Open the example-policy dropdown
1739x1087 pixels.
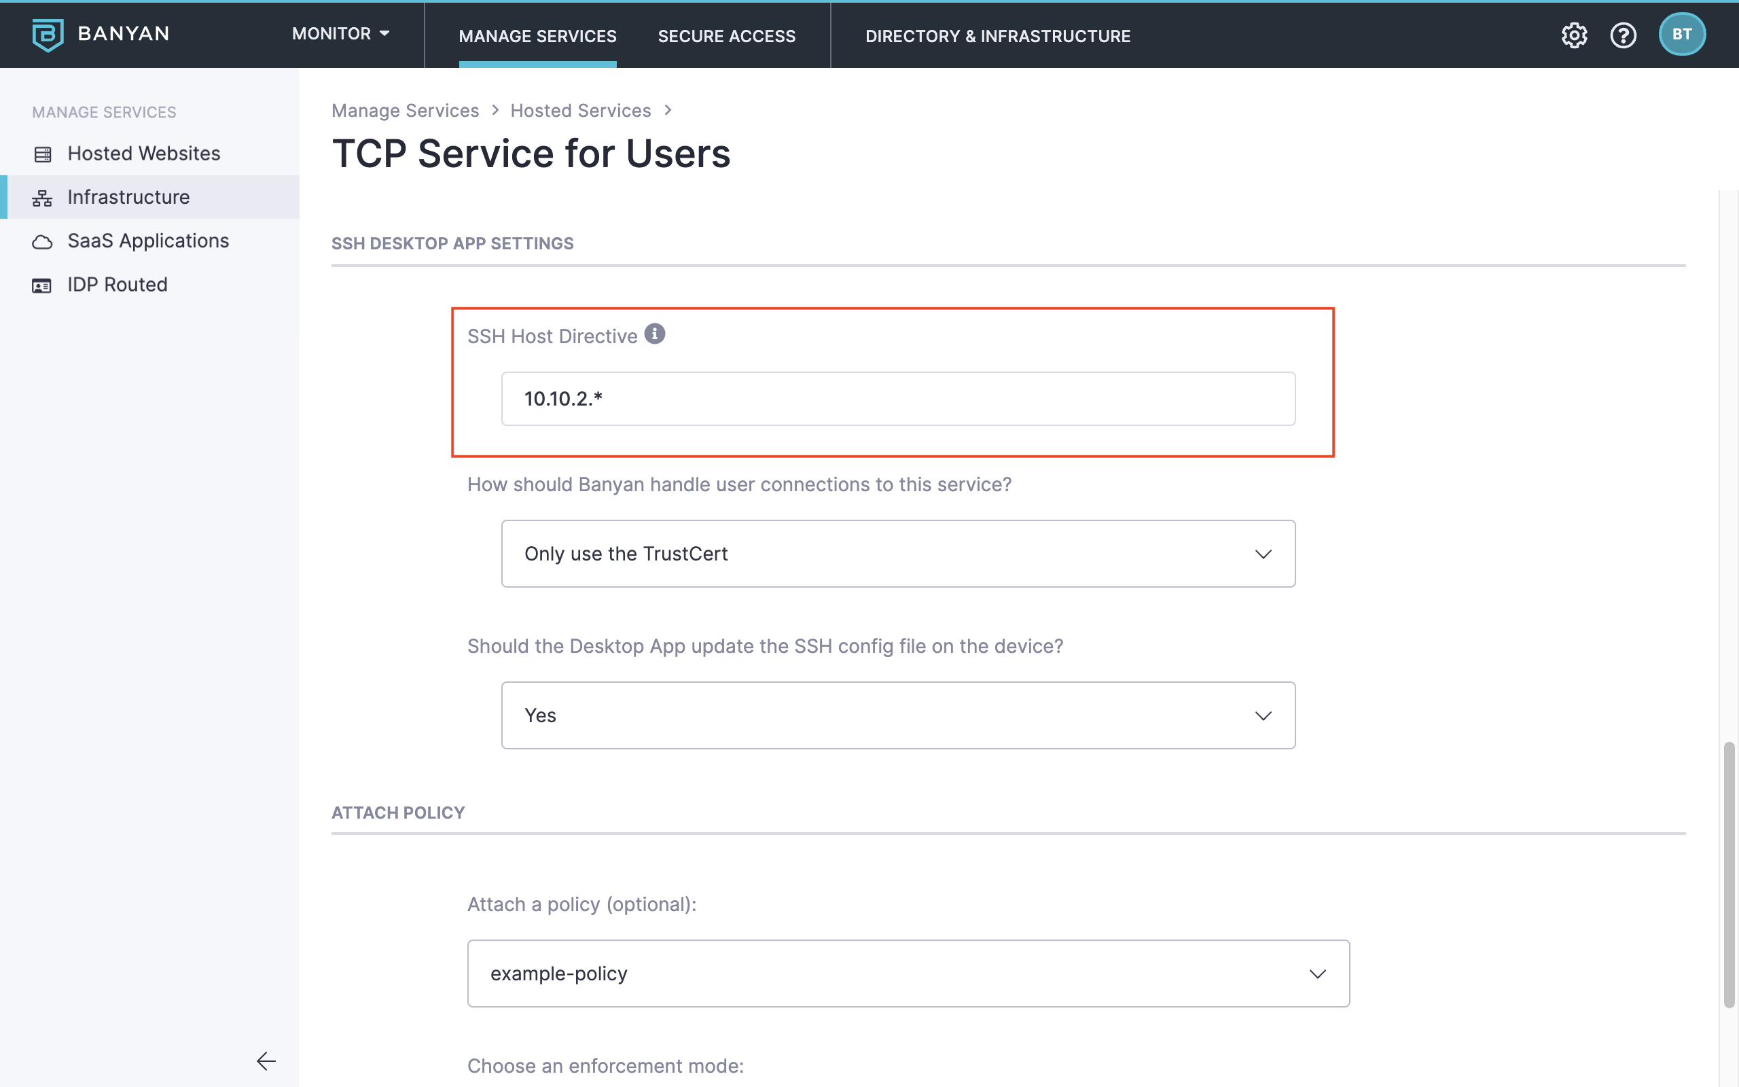(x=908, y=974)
